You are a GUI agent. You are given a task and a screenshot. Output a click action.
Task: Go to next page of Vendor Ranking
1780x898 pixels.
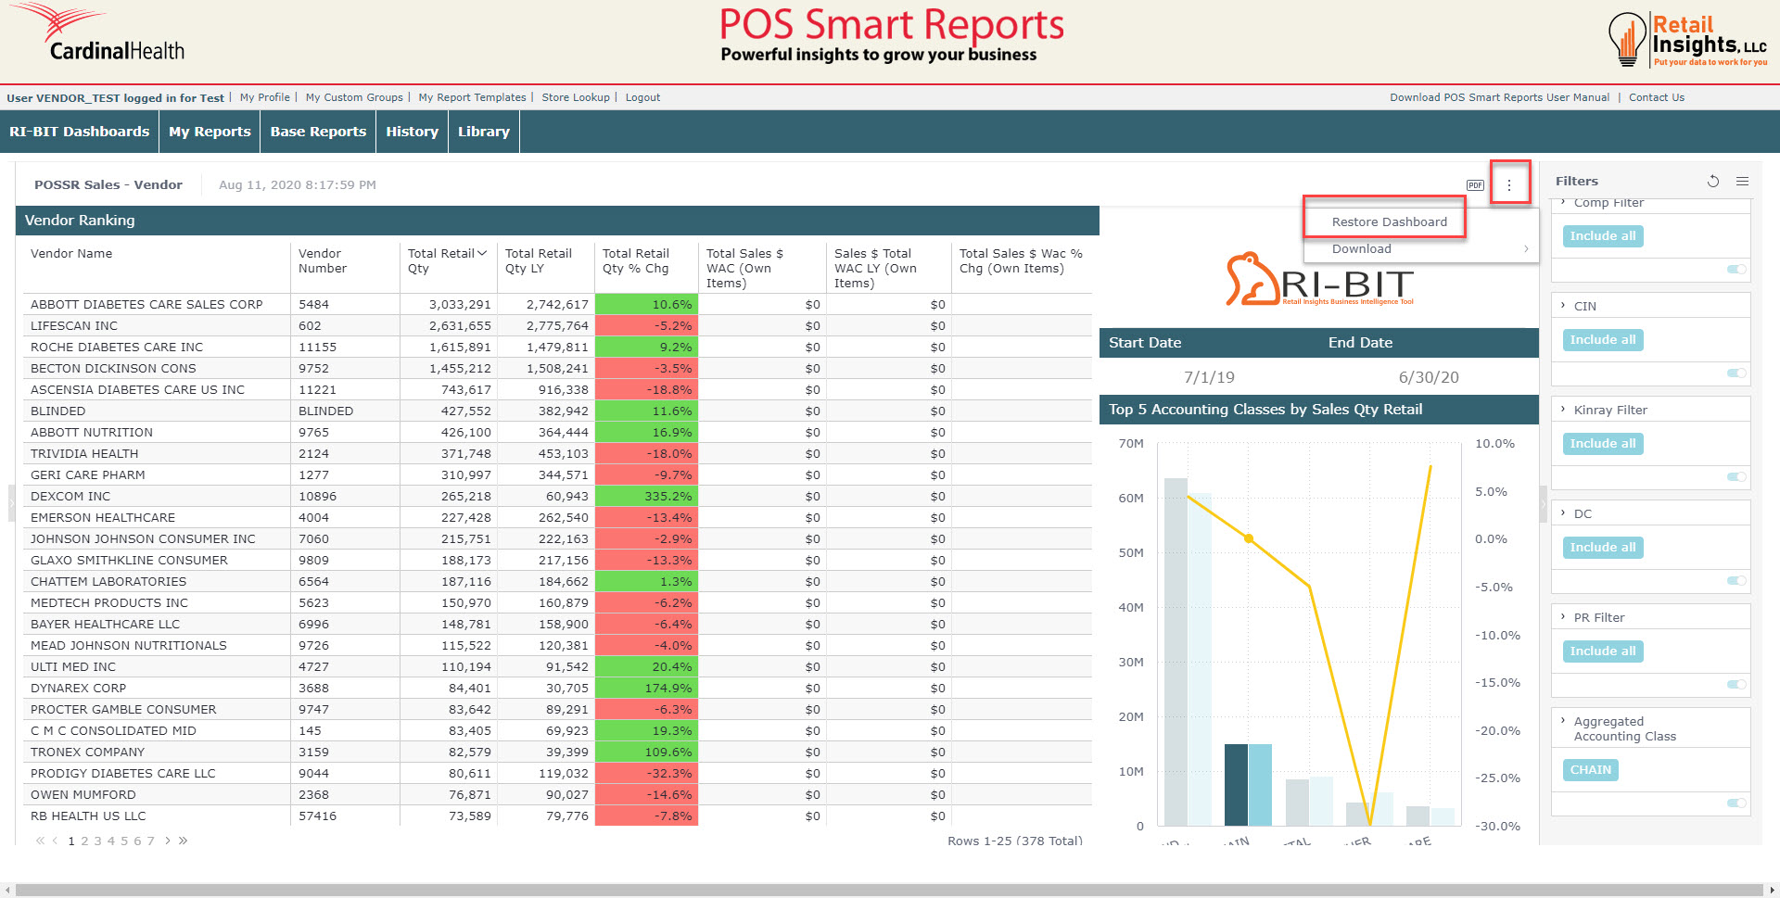167,841
